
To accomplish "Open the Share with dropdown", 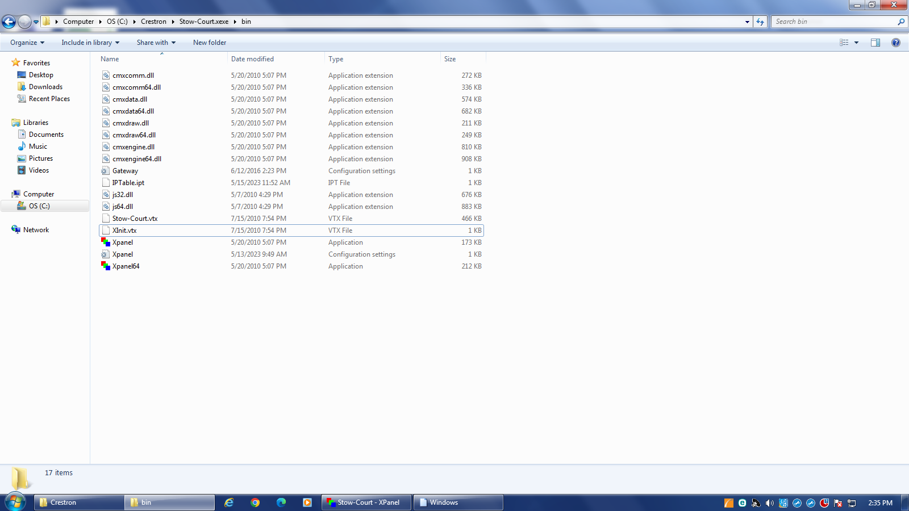I will [156, 43].
